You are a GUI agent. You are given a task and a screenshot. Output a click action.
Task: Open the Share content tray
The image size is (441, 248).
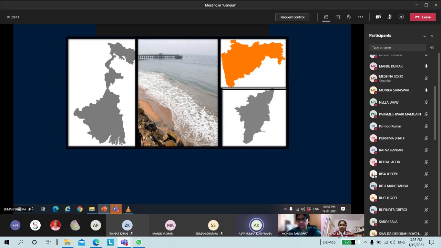tap(401, 17)
